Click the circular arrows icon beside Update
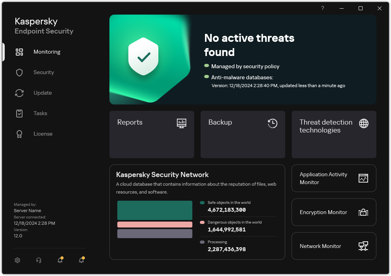The image size is (391, 276). 19,93
